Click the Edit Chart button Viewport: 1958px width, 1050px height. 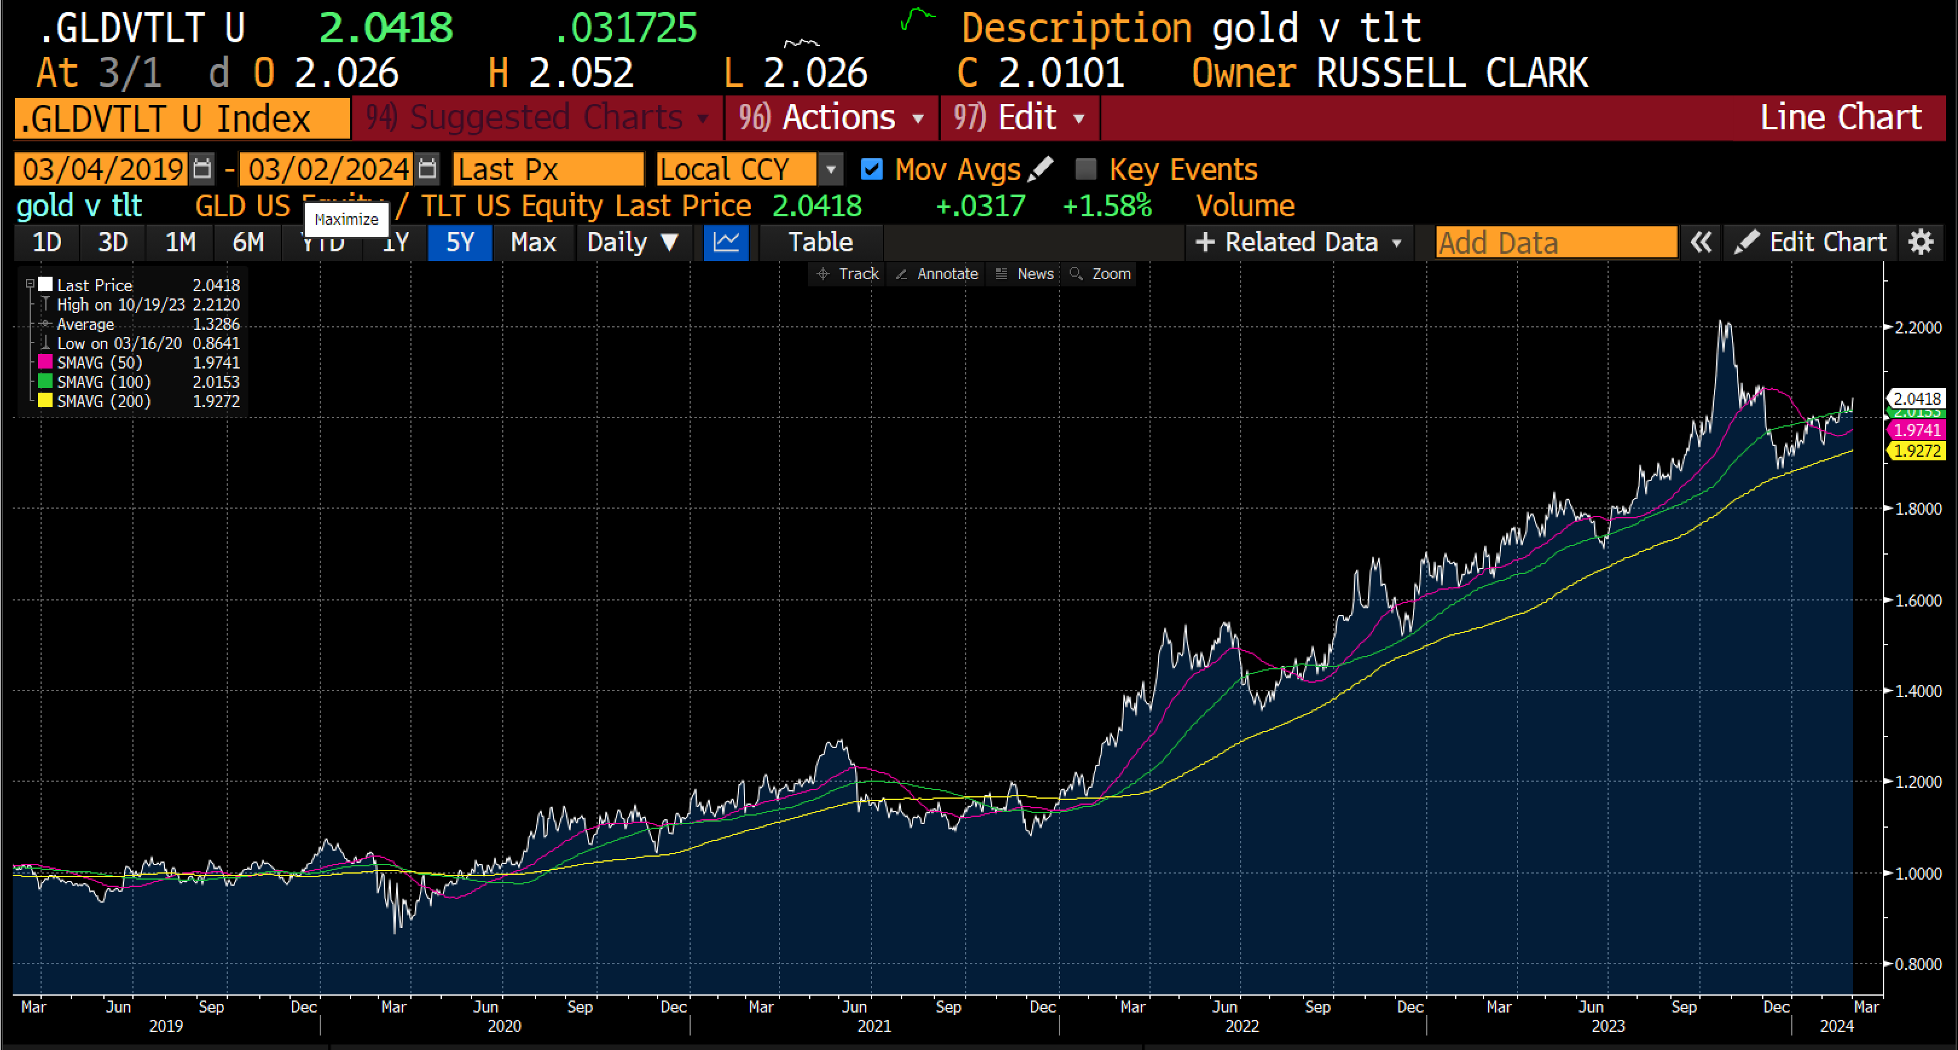tap(1811, 242)
